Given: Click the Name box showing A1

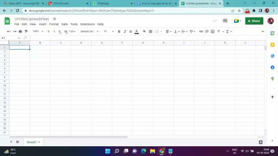Looking at the screenshot, I should (10, 38).
